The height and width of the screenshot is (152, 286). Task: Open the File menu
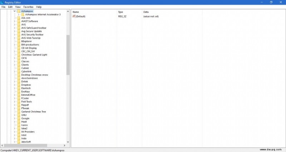[x=3, y=7]
